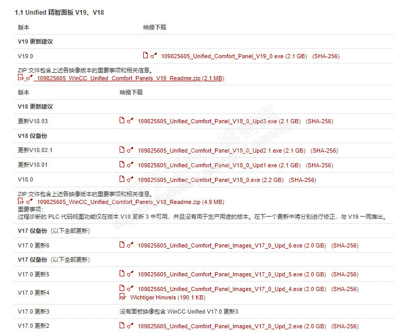This screenshot has width=394, height=333.
Task: Select the 重要事项: label
Action: (x=30, y=209)
